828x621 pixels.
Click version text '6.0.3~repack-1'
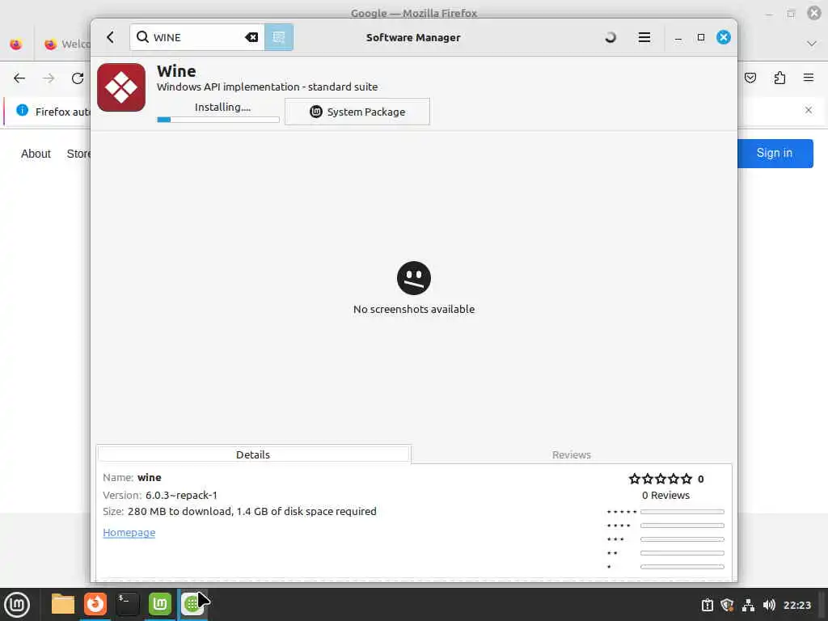pyautogui.click(x=181, y=496)
